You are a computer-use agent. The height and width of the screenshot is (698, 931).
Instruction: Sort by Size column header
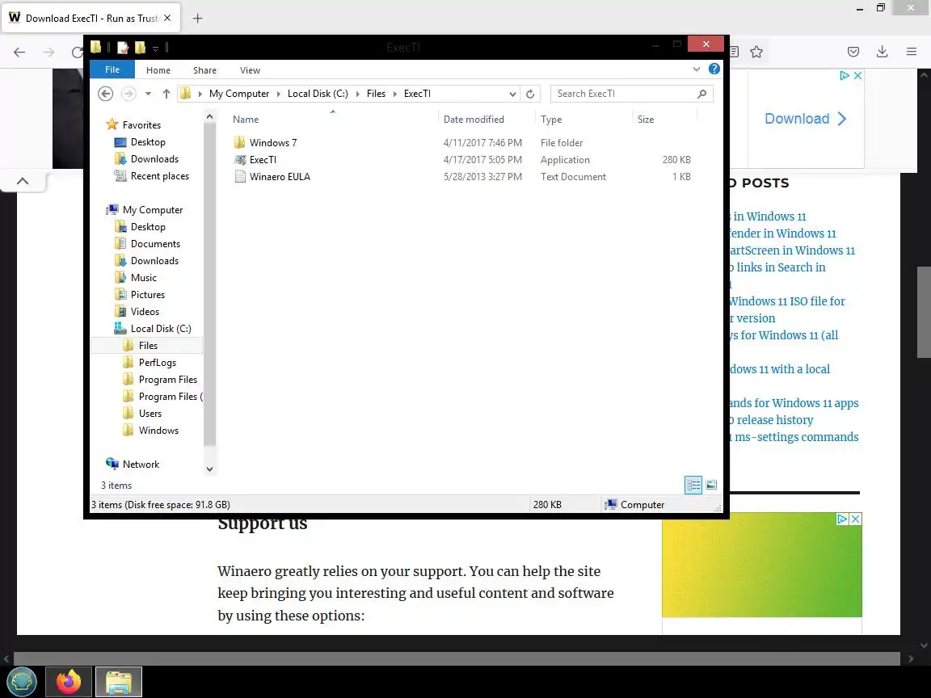point(664,120)
